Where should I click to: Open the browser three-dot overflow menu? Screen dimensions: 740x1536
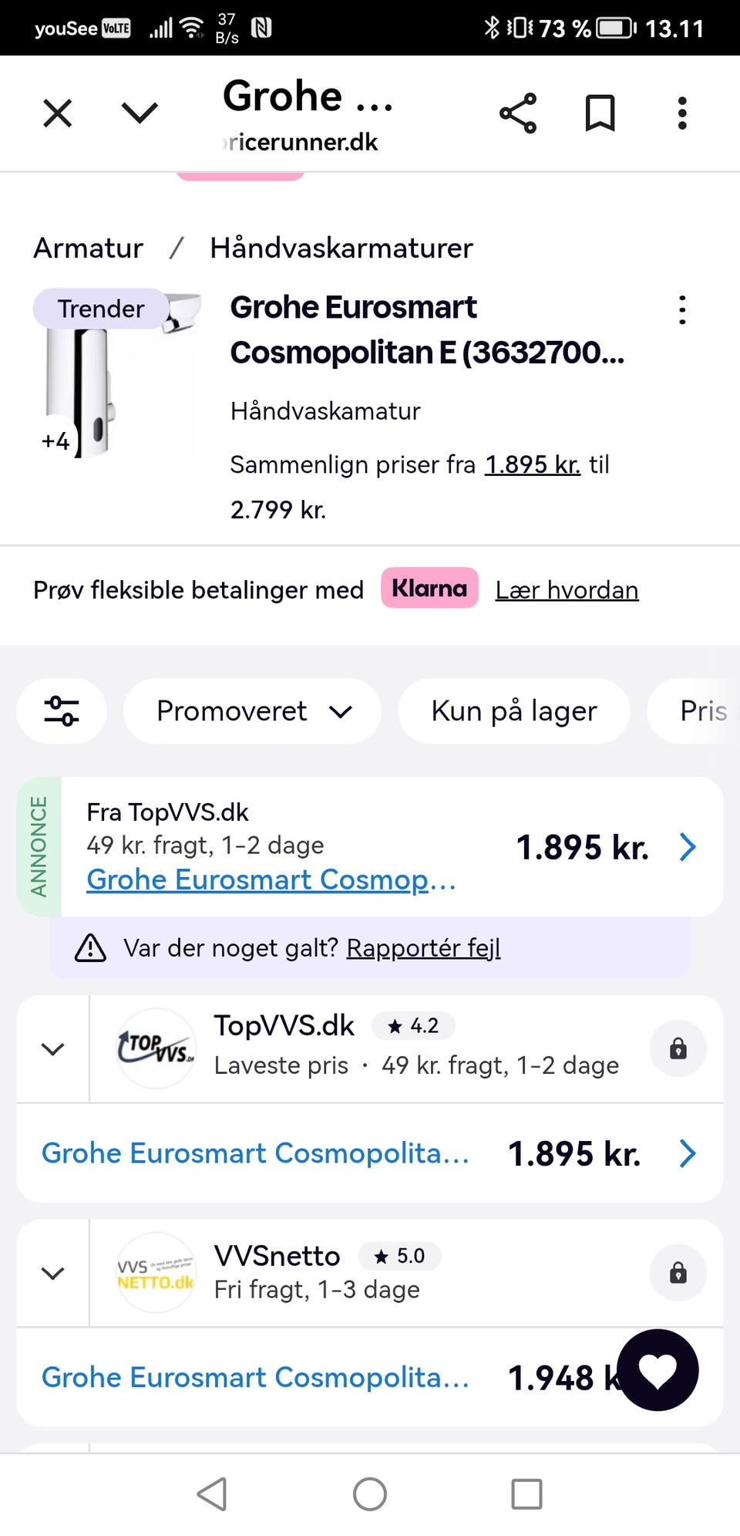pyautogui.click(x=681, y=114)
